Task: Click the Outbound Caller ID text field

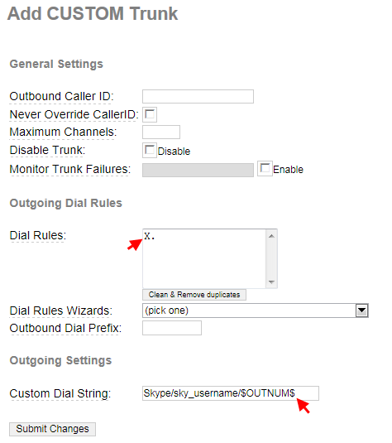Action: 198,96
